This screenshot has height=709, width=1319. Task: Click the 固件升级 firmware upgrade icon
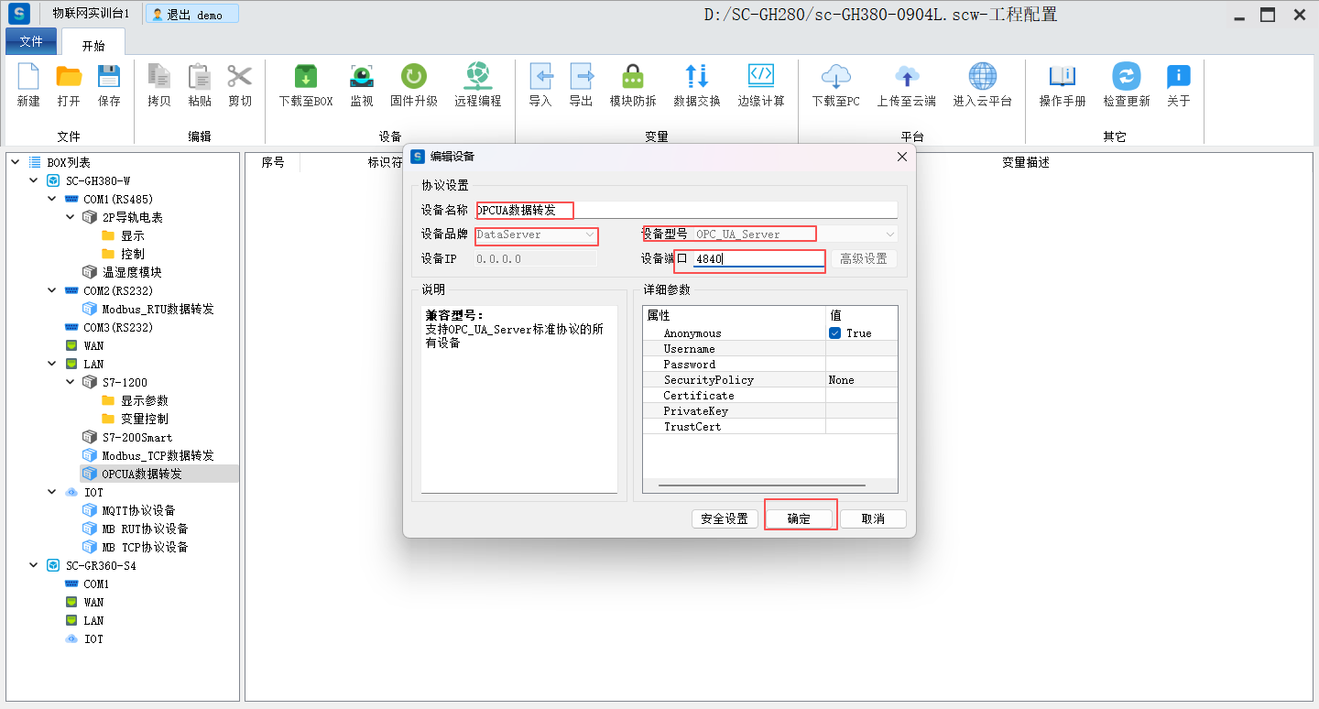(413, 77)
